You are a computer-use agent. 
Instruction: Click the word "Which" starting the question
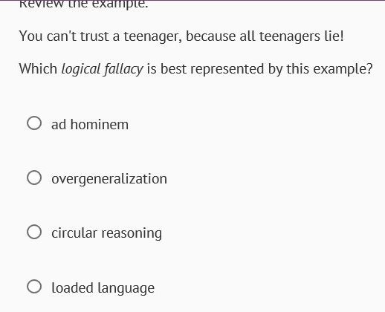pyautogui.click(x=38, y=69)
